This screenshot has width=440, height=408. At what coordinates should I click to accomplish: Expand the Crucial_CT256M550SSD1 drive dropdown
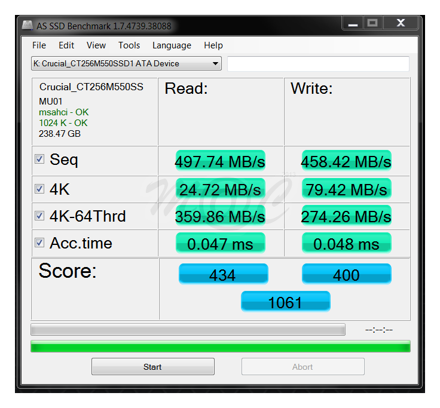coord(126,63)
